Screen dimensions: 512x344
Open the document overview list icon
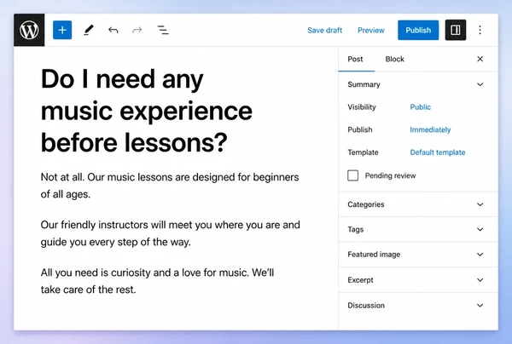[x=163, y=30]
